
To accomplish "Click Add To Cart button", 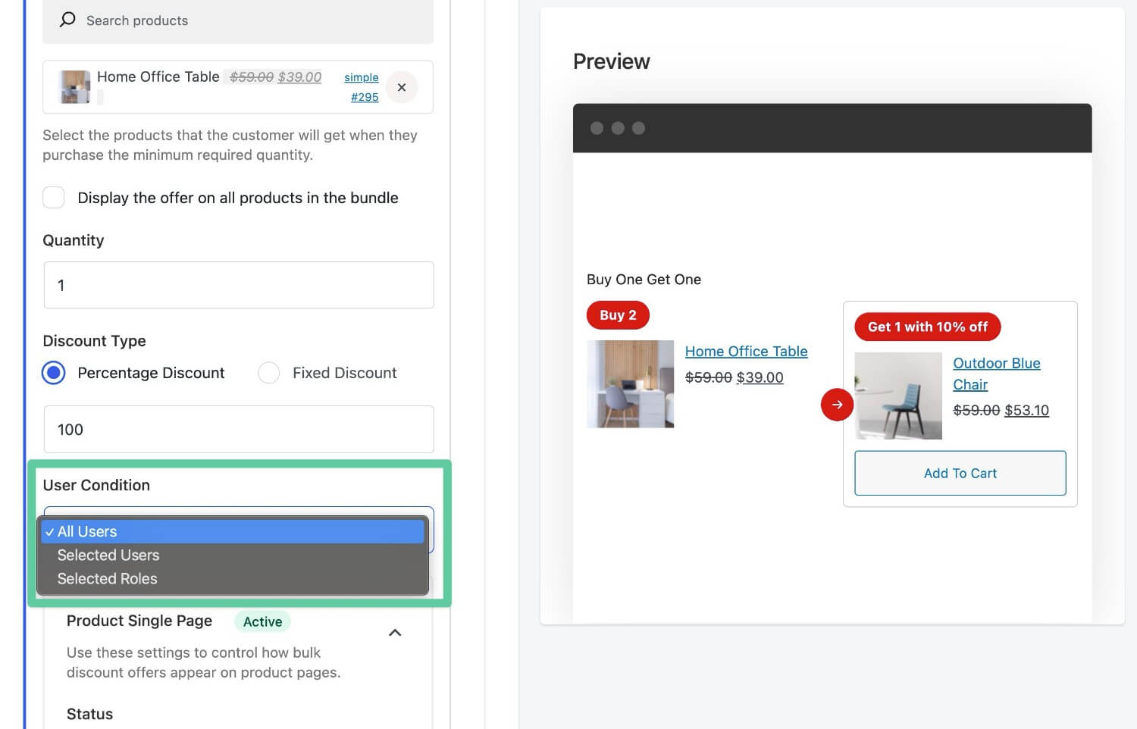I will [x=960, y=473].
